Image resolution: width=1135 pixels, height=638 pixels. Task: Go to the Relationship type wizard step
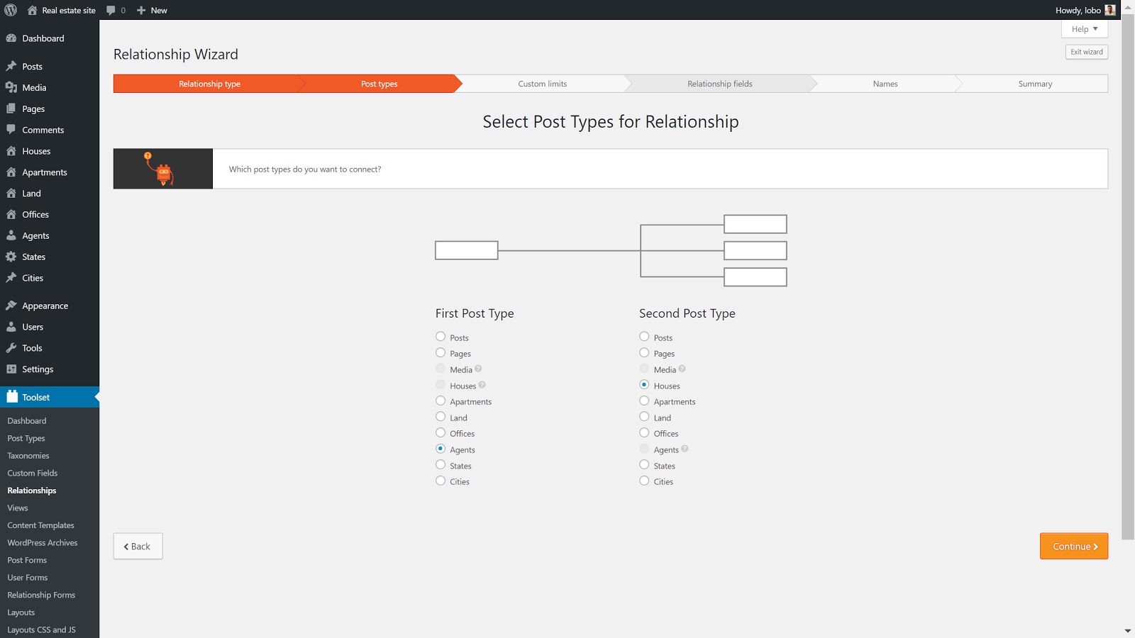(x=209, y=84)
